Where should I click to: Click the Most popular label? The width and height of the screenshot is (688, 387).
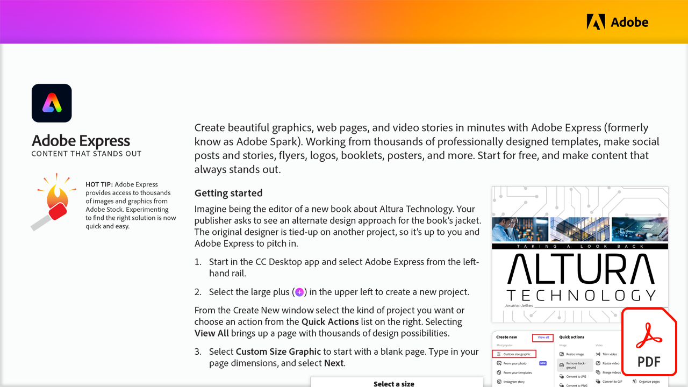pos(504,345)
